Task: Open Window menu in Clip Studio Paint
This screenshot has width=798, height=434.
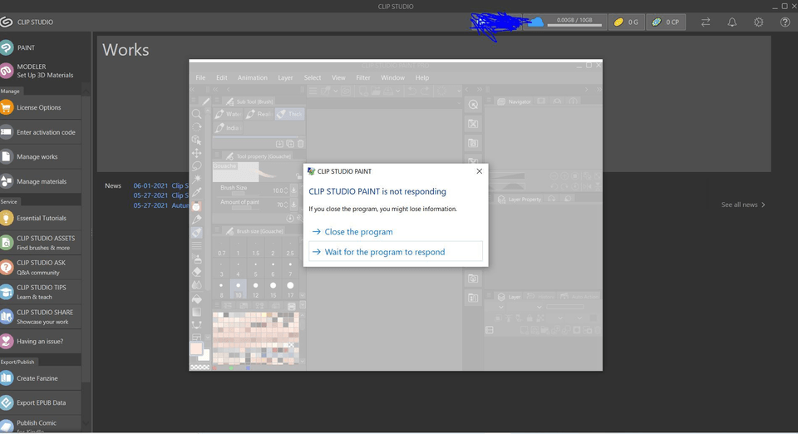Action: click(x=393, y=77)
